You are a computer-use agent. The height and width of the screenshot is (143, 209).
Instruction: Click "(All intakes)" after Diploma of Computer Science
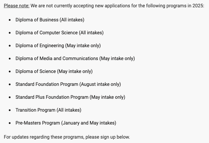pyautogui.click(x=91, y=33)
